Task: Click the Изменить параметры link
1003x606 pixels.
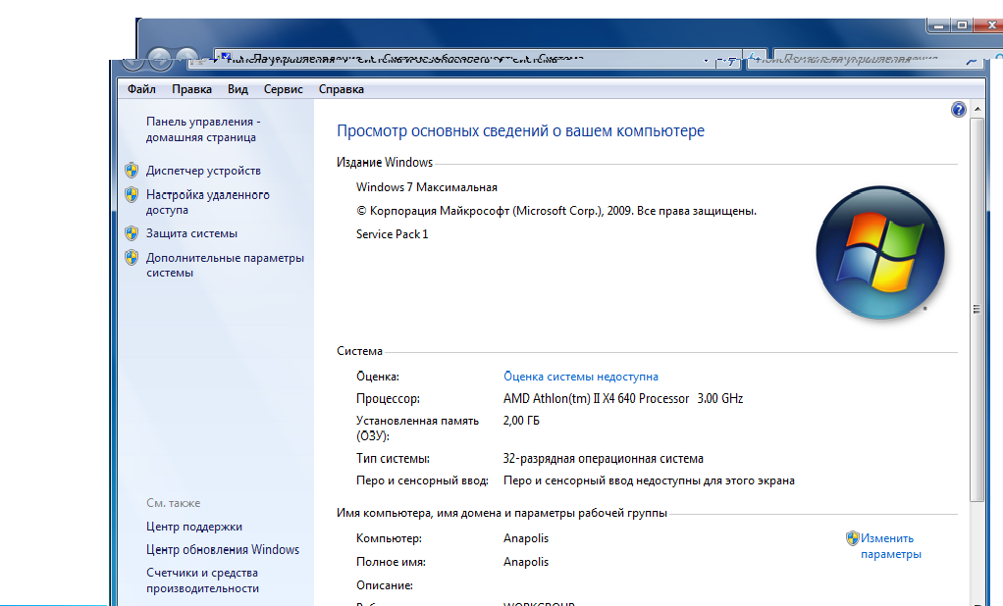Action: [891, 546]
